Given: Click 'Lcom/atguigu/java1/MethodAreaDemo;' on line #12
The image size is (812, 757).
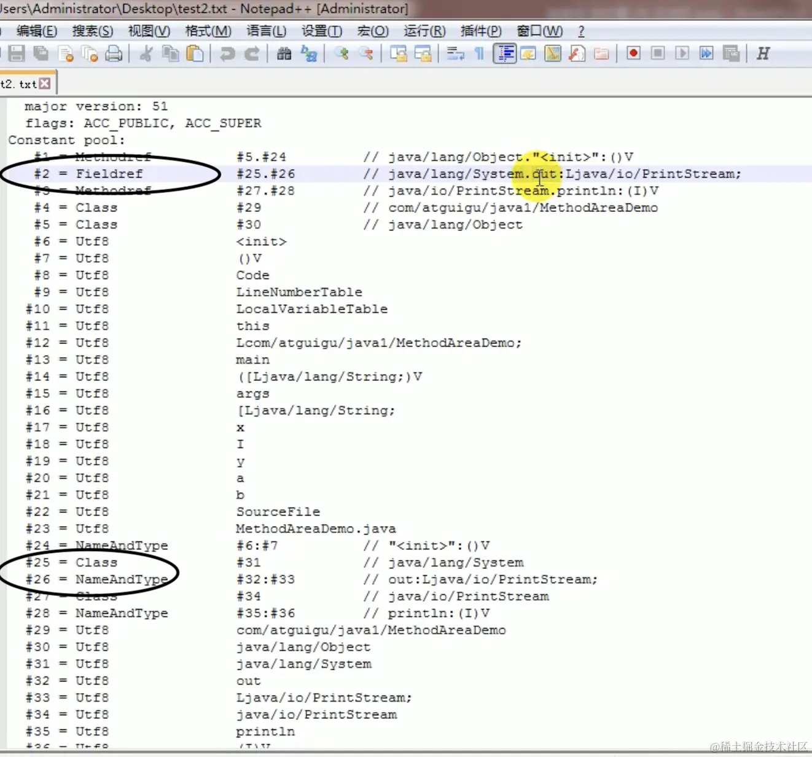Looking at the screenshot, I should 379,343.
